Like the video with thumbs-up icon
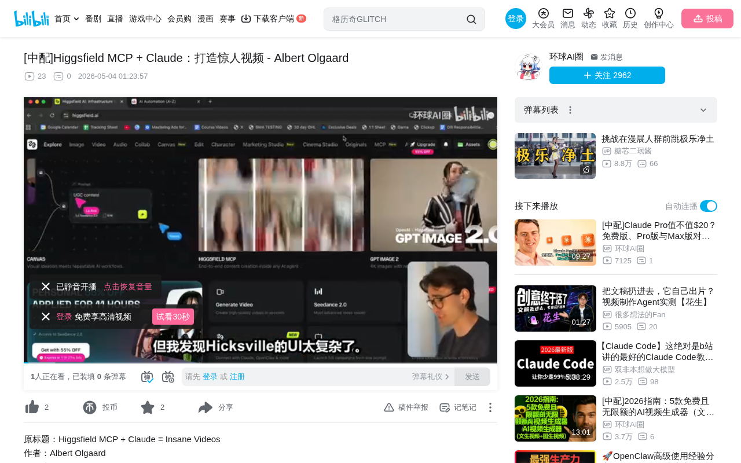 [32, 407]
